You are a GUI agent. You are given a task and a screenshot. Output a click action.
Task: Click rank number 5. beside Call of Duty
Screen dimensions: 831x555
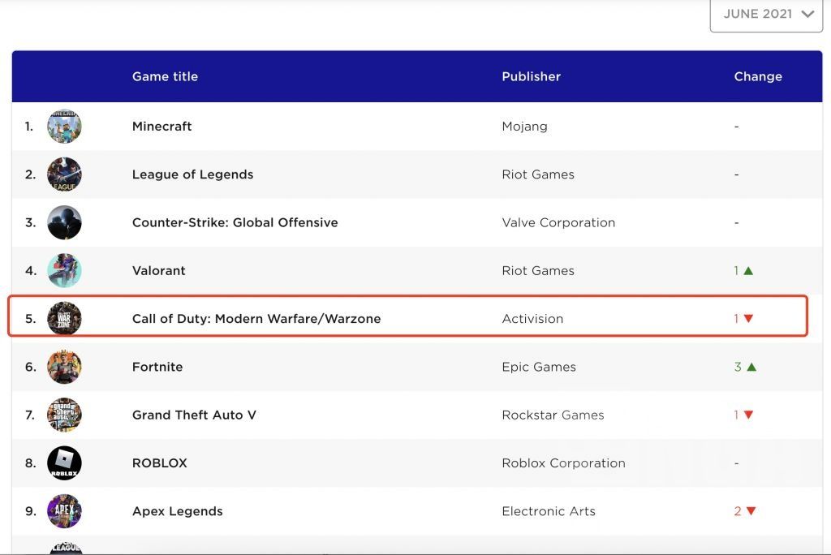(31, 319)
